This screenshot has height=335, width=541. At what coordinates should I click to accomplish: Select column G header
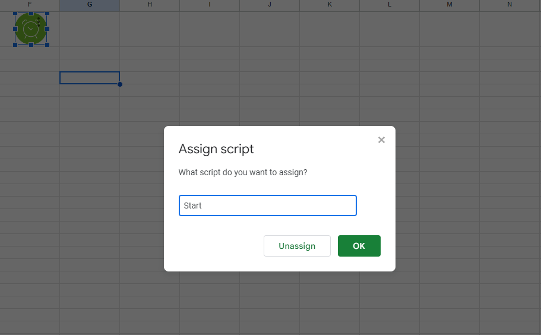tap(90, 5)
